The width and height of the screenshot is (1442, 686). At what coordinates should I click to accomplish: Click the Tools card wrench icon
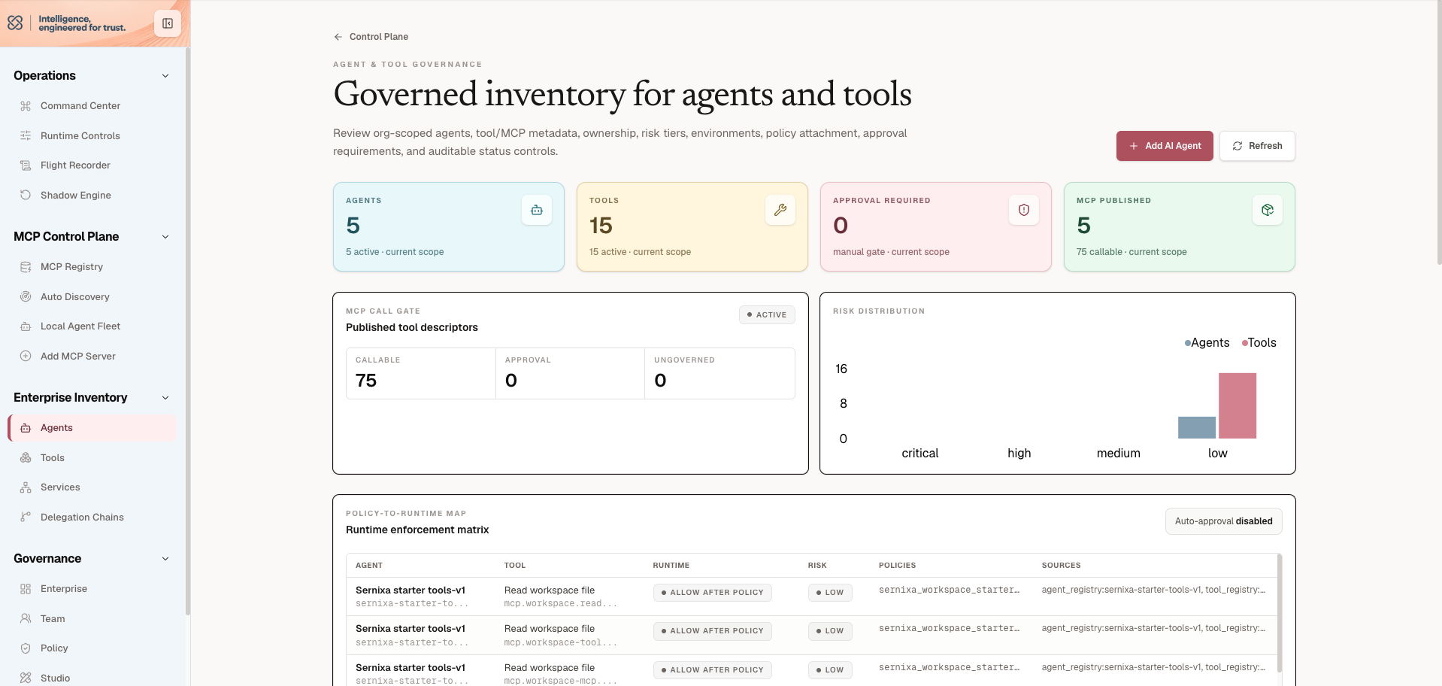point(780,210)
